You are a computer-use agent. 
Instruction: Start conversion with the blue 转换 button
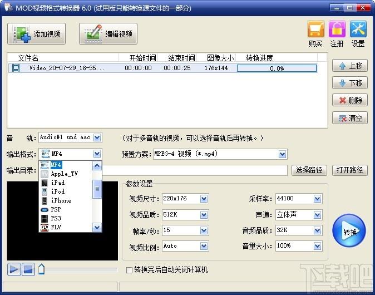coord(349,231)
